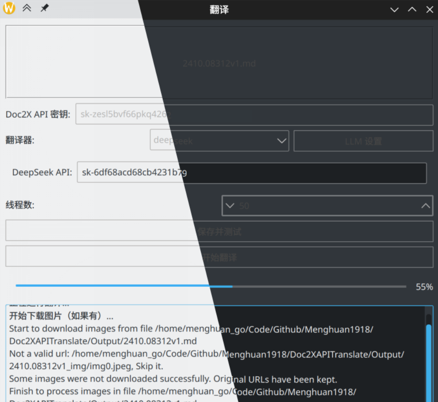Decrease thread count with down arrow
The width and height of the screenshot is (438, 402).
point(230,206)
